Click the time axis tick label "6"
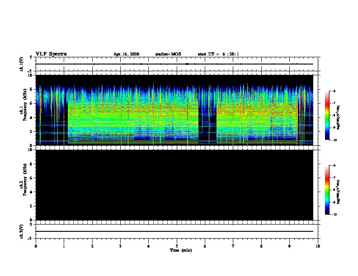The width and height of the screenshot is (358, 276). (205, 246)
